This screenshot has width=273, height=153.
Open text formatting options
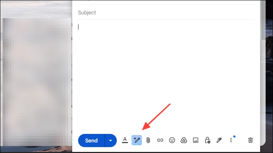coord(125,140)
